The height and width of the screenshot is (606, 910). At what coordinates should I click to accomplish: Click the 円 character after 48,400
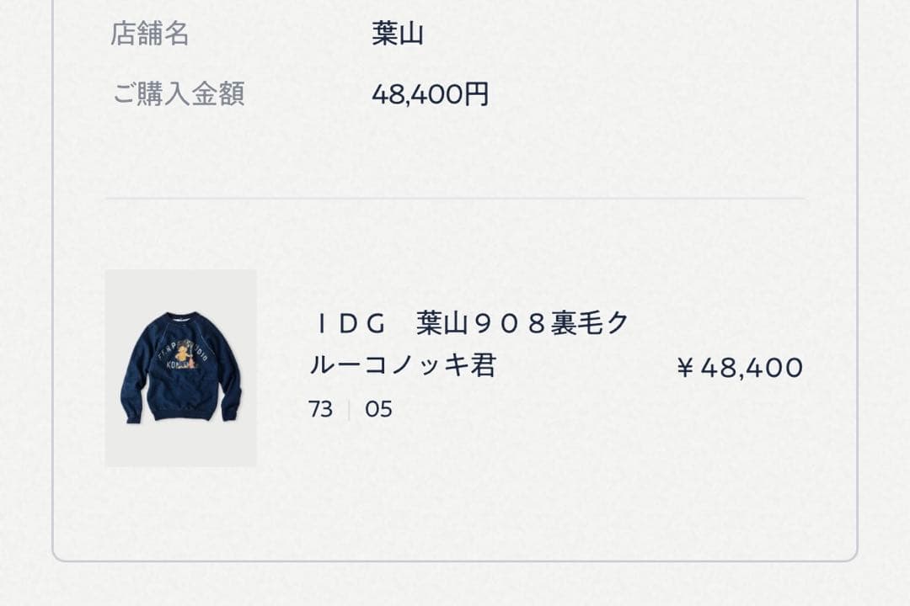point(476,94)
